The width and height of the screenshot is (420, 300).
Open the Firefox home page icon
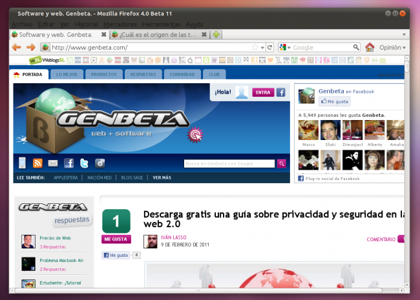pos(370,47)
